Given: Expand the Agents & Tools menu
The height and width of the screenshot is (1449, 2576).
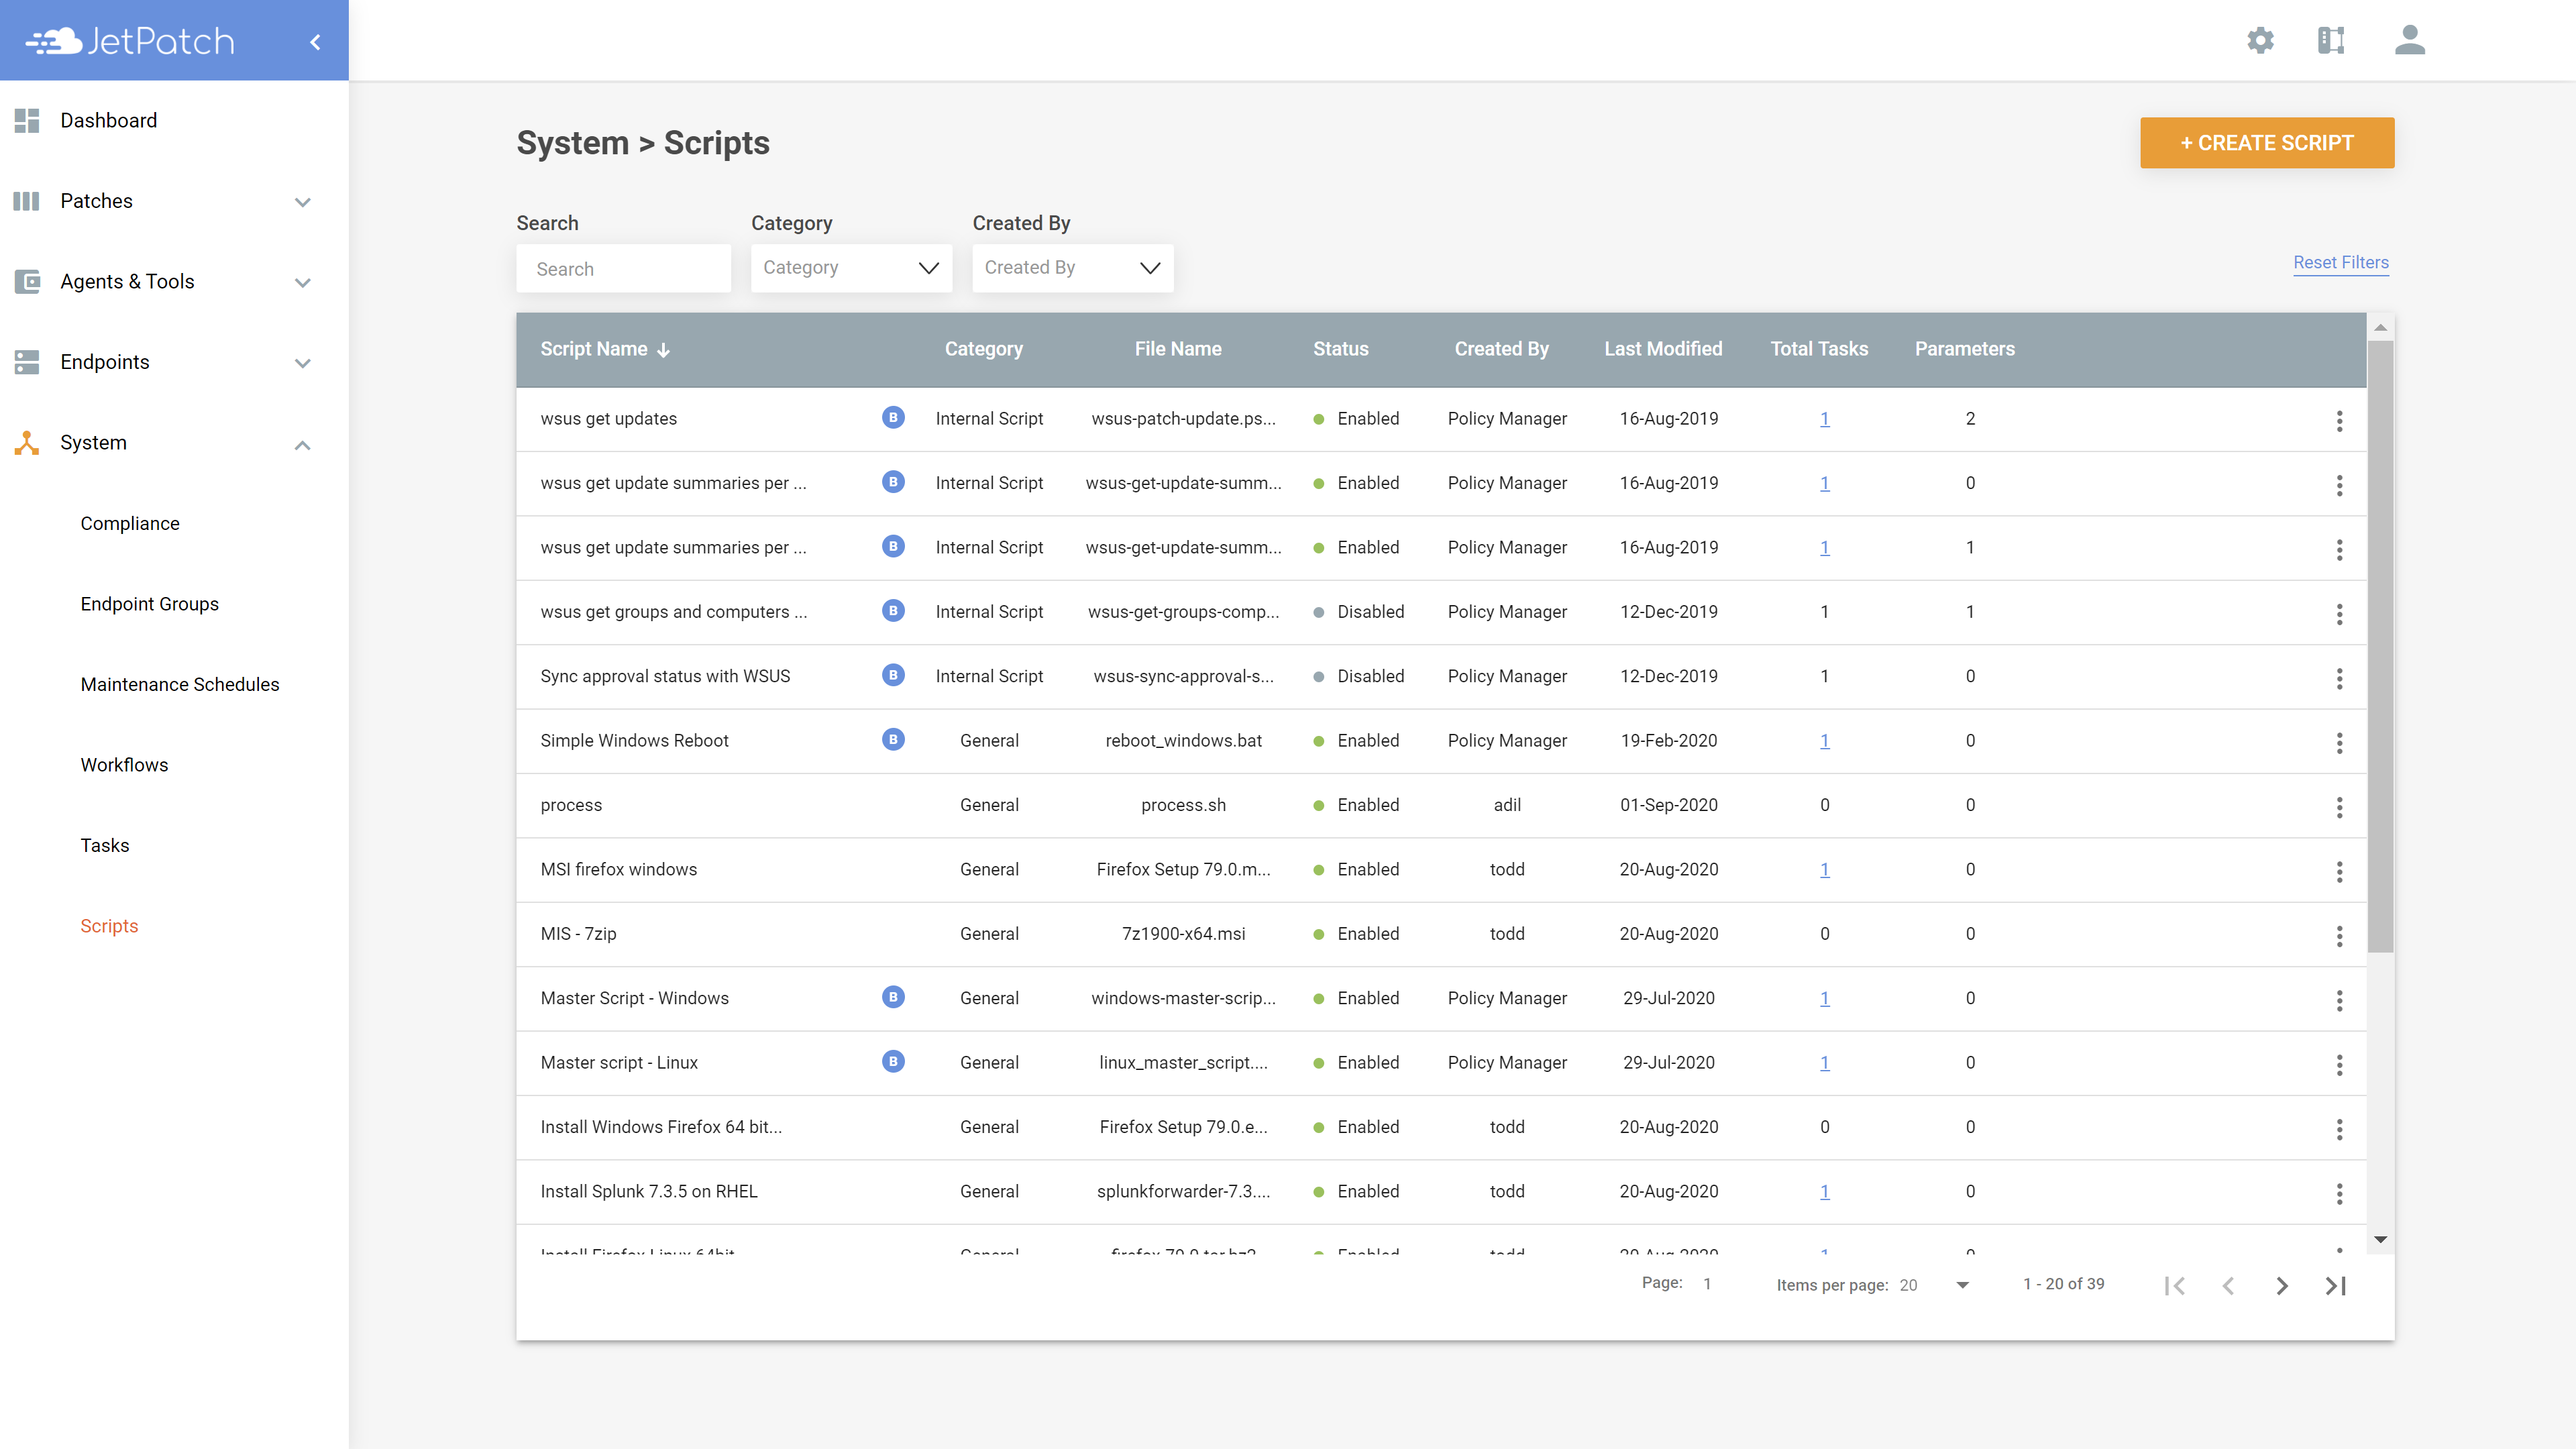Looking at the screenshot, I should pos(302,283).
